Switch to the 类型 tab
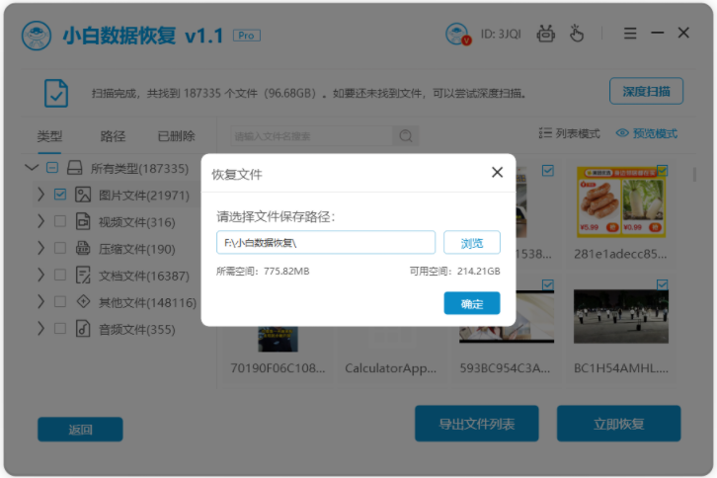Image resolution: width=717 pixels, height=478 pixels. (x=49, y=136)
